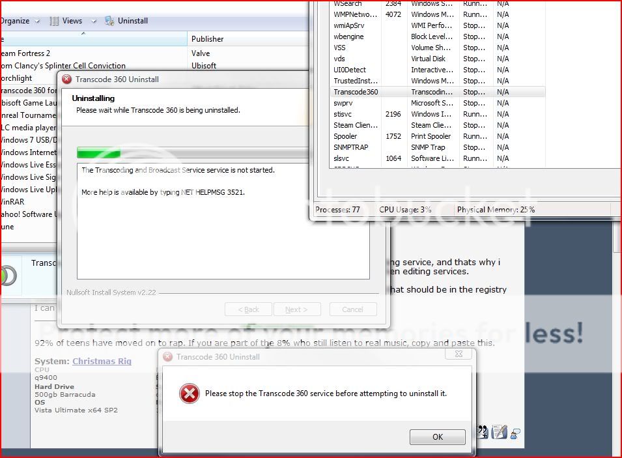Click the Physical Memory: 25% status entry
This screenshot has width=622, height=458.
[x=496, y=210]
